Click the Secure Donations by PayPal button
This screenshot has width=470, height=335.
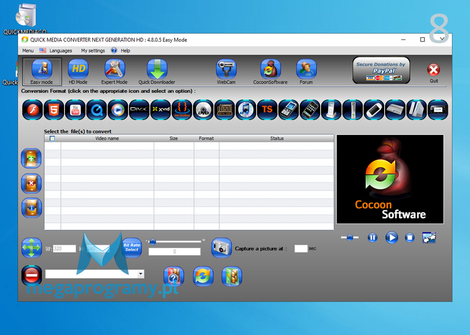pyautogui.click(x=381, y=70)
